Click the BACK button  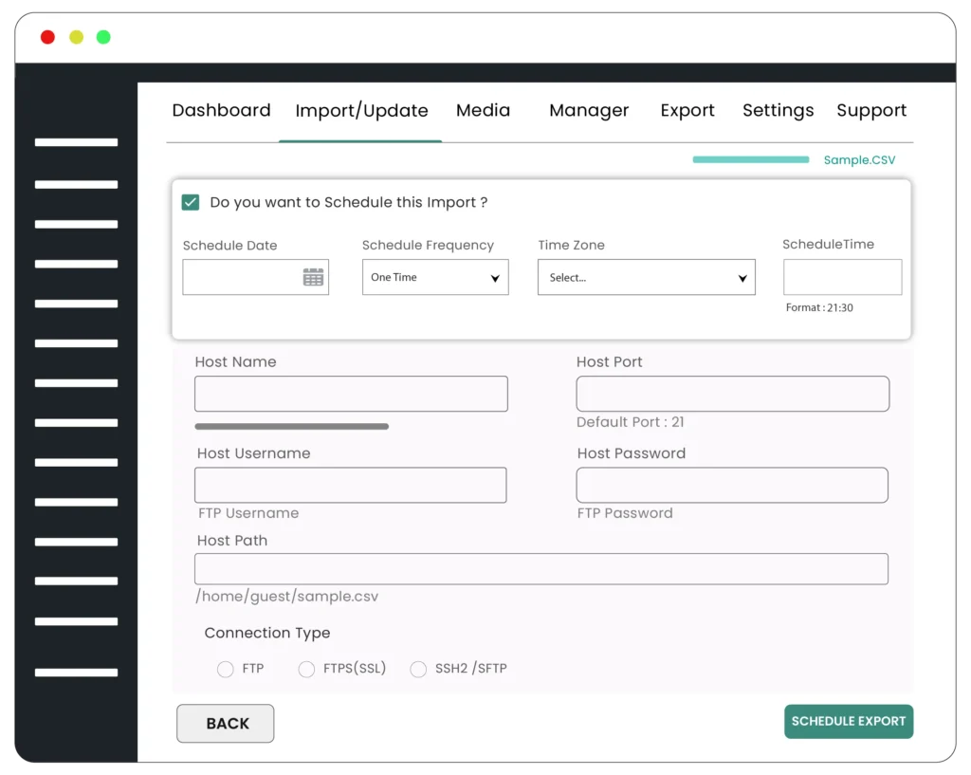[225, 723]
